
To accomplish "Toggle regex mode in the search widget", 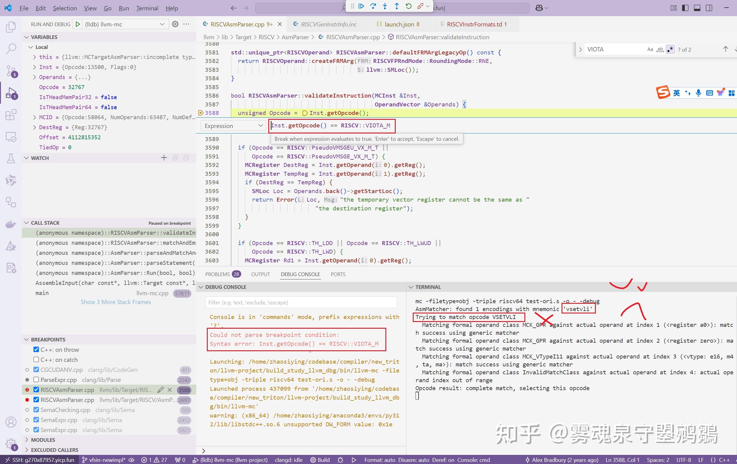I will [x=670, y=49].
